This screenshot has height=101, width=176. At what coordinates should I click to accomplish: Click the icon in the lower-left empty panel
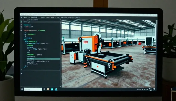[x=22, y=74]
